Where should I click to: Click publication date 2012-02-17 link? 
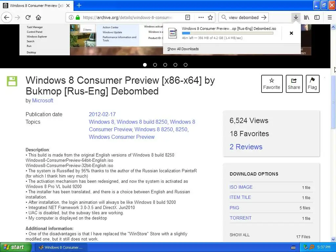(102, 114)
